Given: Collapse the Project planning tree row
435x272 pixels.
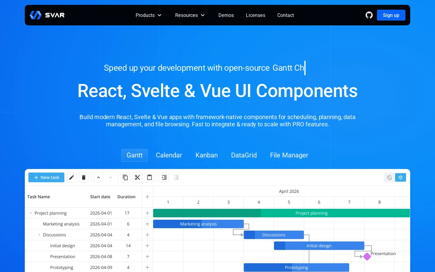Looking at the screenshot, I should (31, 213).
